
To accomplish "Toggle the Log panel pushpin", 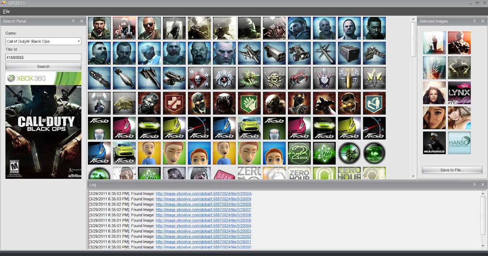I will tap(475, 184).
